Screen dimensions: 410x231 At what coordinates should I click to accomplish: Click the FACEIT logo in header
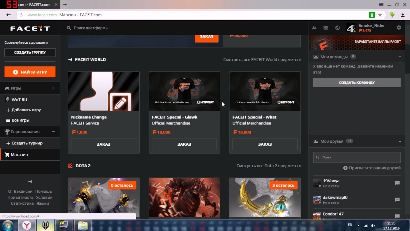(30, 28)
